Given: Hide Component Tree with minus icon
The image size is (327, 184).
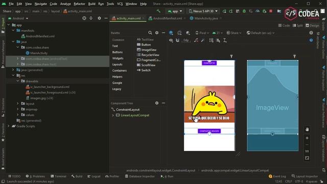Looking at the screenshot, I should pyautogui.click(x=163, y=103).
